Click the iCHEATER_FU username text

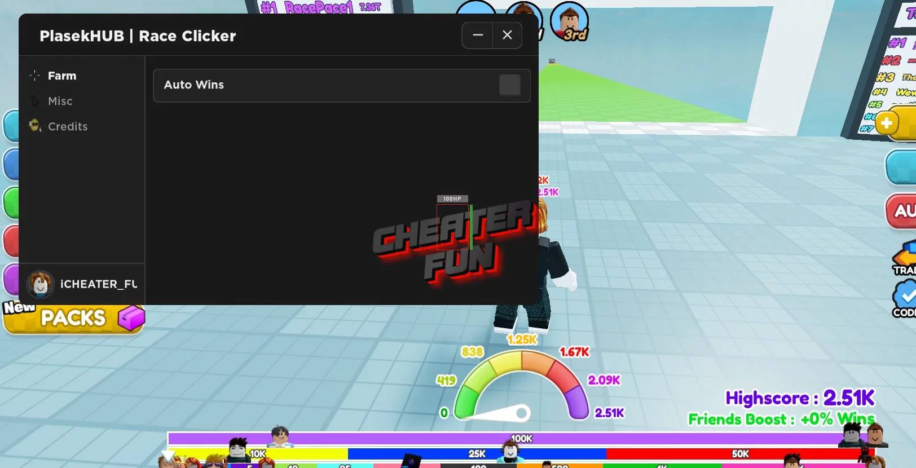(x=99, y=284)
